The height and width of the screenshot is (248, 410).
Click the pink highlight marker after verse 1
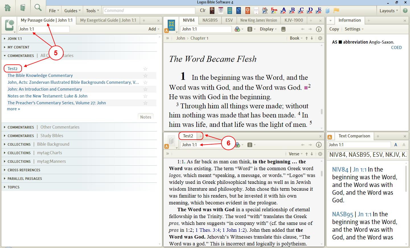pos(306,88)
